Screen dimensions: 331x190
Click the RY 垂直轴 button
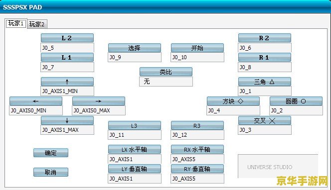coord(197,169)
